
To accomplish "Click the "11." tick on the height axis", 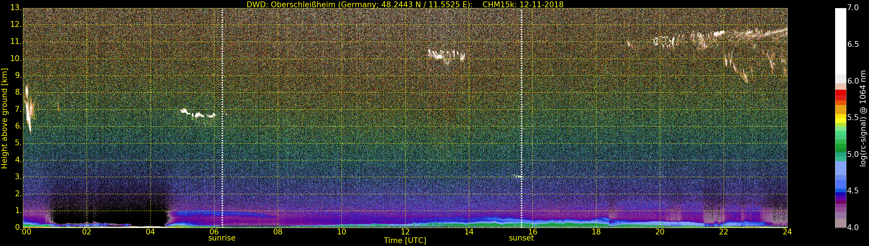I will pos(16,42).
